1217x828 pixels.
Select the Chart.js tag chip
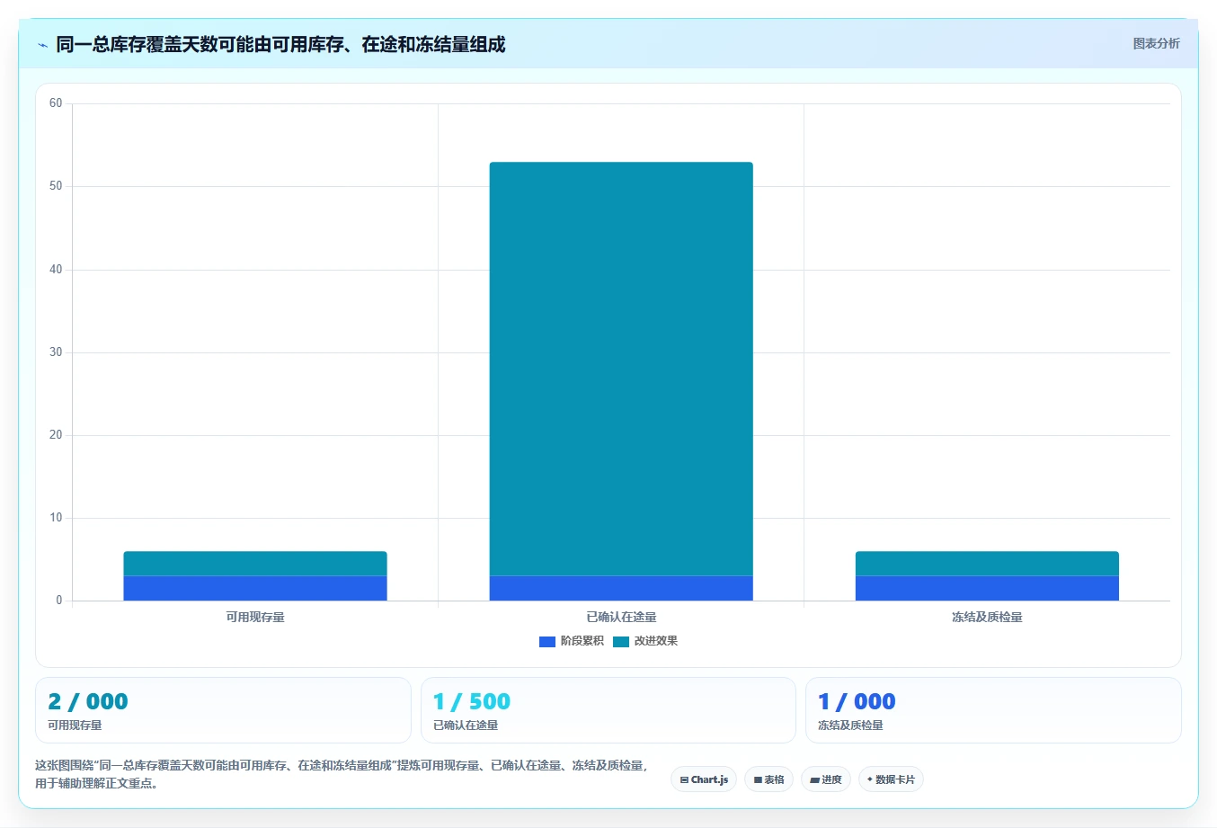point(704,779)
